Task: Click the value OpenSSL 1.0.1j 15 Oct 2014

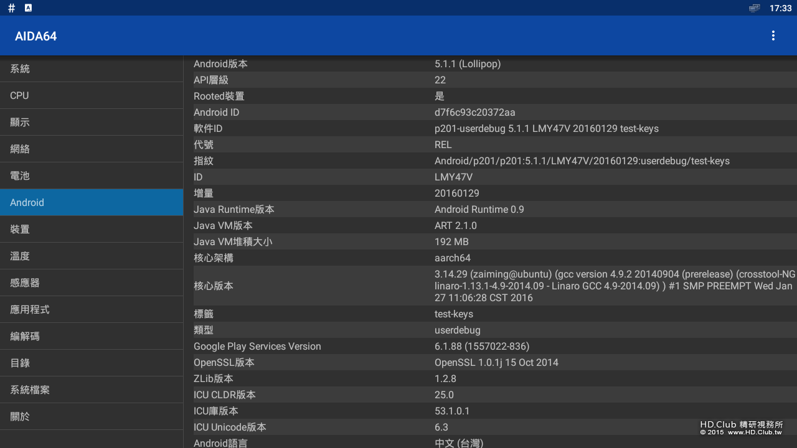Action: (496, 362)
